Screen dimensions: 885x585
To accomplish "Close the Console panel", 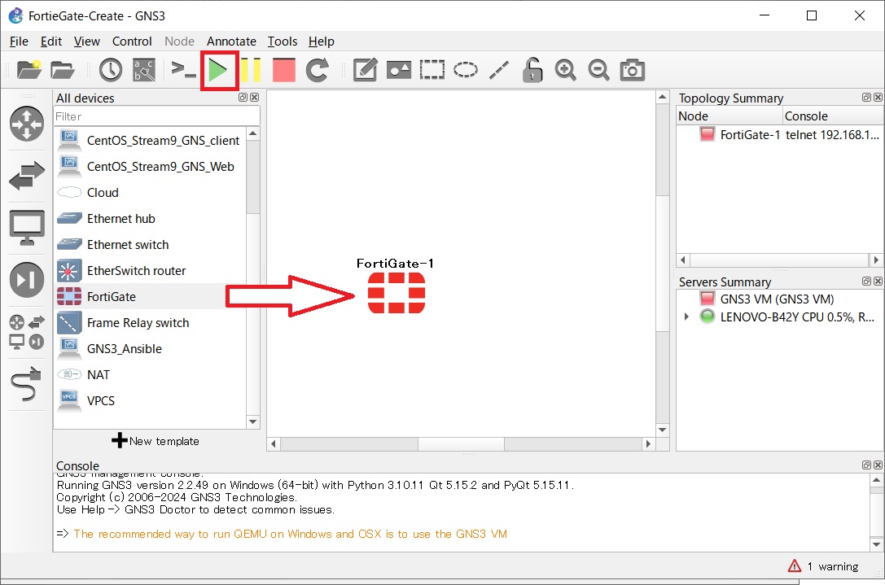I will (x=878, y=465).
